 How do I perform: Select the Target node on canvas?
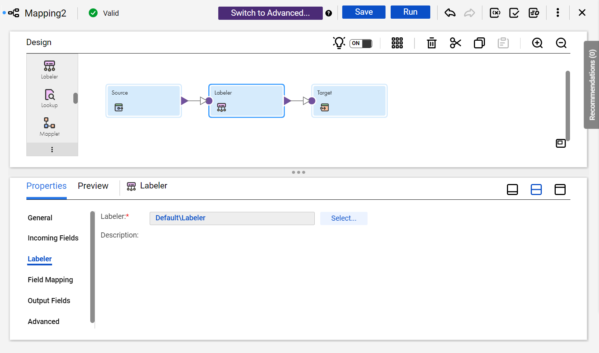[x=349, y=101]
